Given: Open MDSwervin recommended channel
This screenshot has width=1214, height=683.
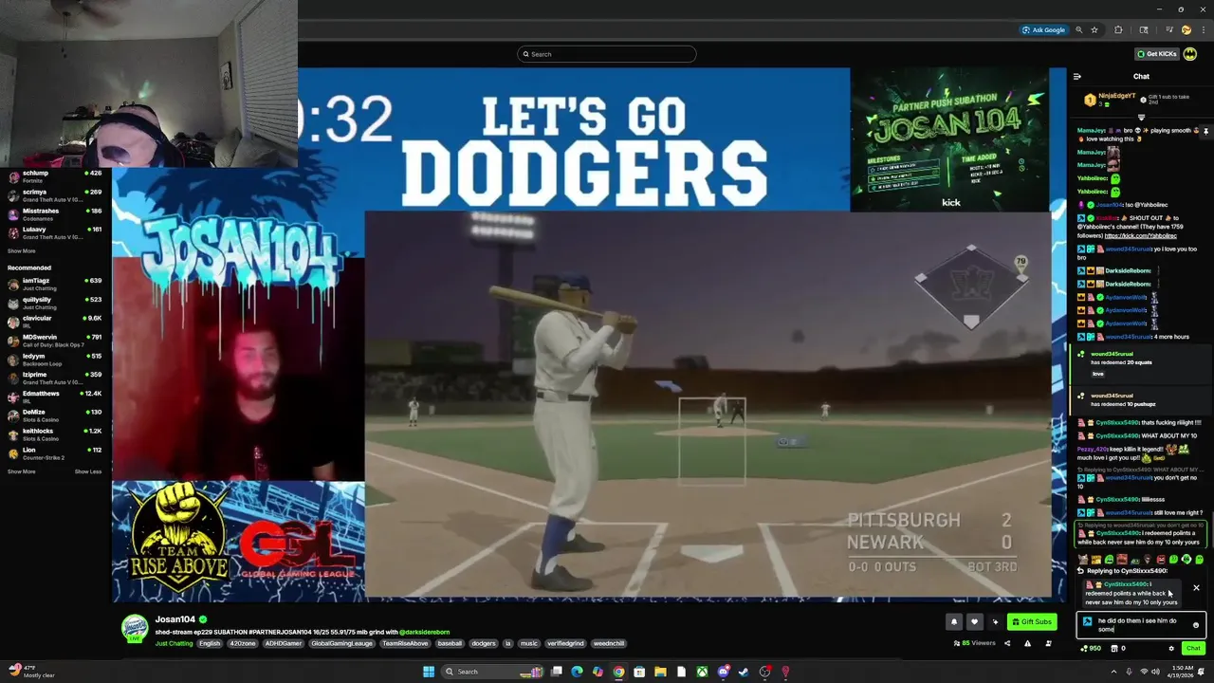Looking at the screenshot, I should point(56,341).
